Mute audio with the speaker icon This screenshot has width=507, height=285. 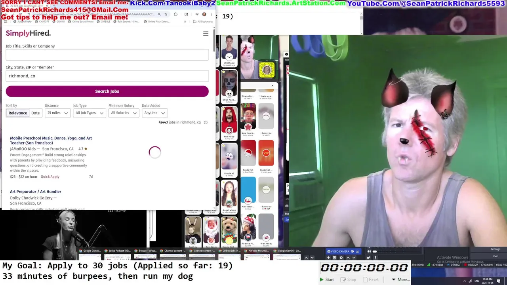click(x=369, y=251)
